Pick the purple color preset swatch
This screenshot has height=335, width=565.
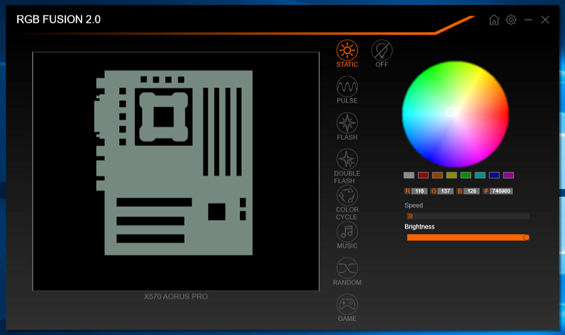pyautogui.click(x=508, y=175)
